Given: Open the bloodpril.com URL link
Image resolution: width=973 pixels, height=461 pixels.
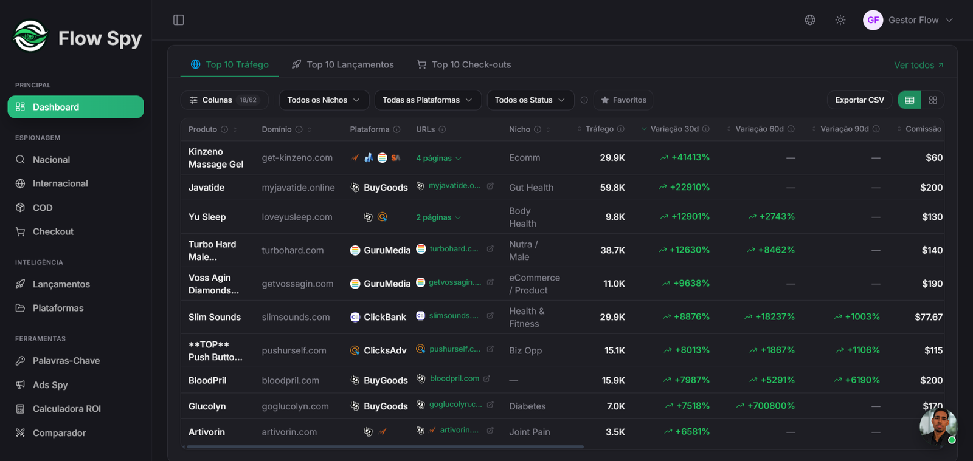Looking at the screenshot, I should point(454,378).
